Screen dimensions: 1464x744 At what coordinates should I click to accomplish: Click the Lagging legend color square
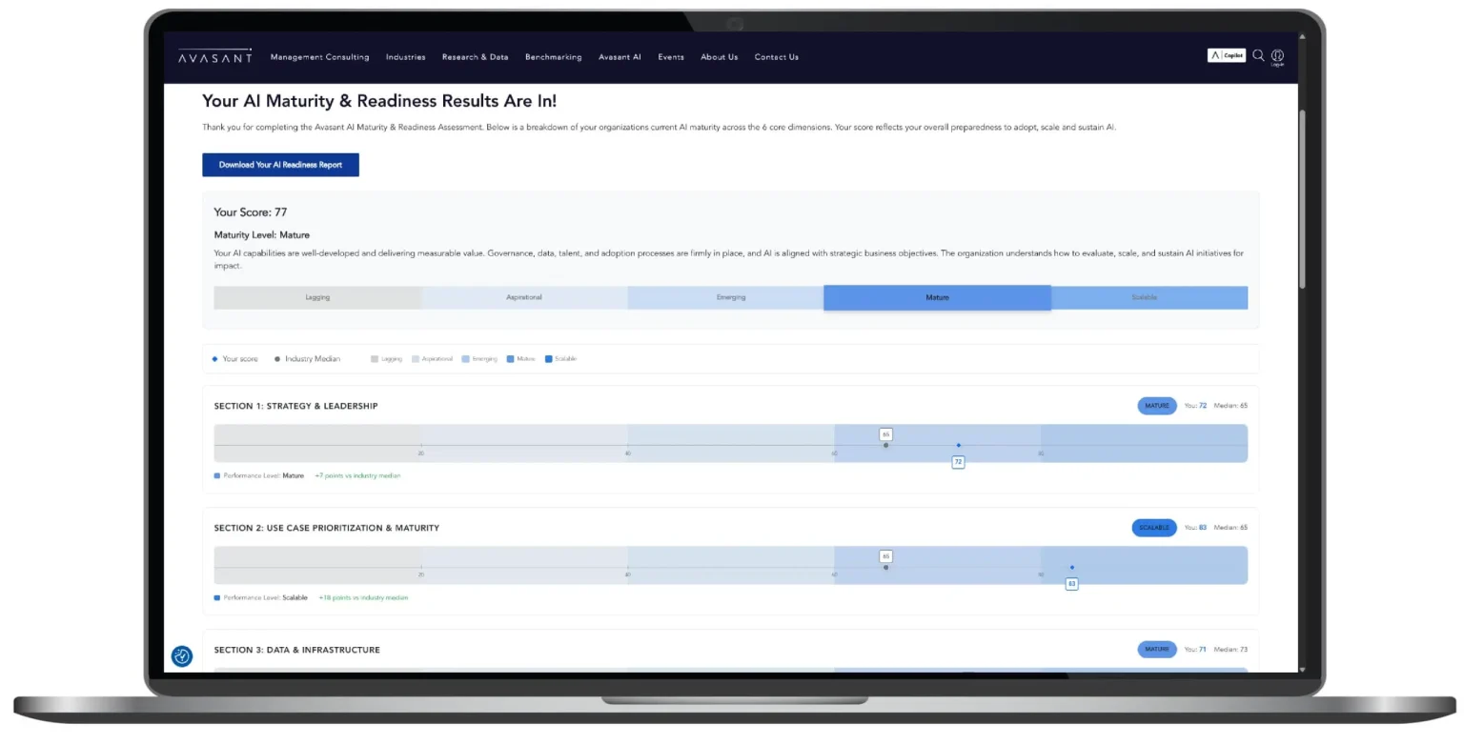click(375, 359)
